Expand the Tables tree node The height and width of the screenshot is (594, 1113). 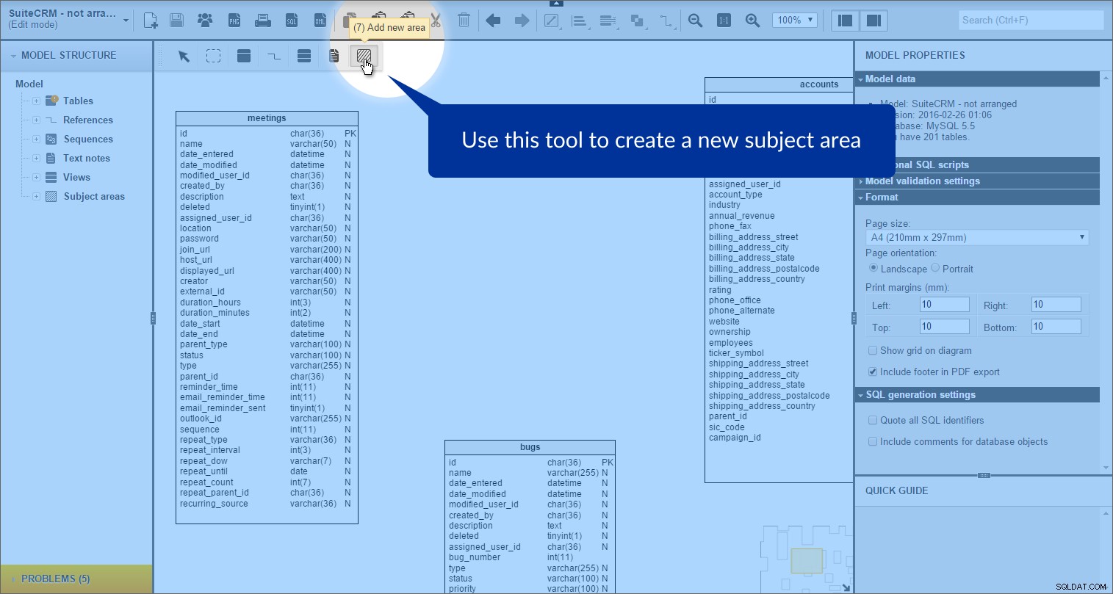pos(36,101)
